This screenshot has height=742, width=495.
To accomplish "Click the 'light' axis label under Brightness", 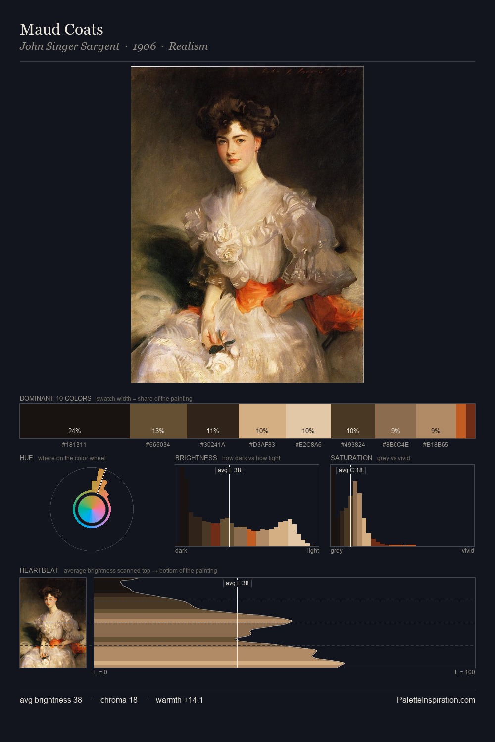I will pyautogui.click(x=313, y=550).
